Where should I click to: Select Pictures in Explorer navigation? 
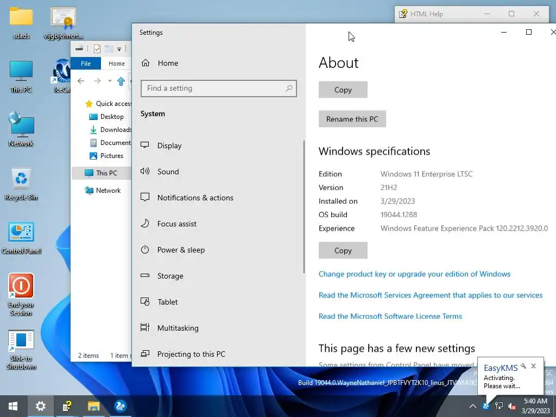click(x=106, y=156)
